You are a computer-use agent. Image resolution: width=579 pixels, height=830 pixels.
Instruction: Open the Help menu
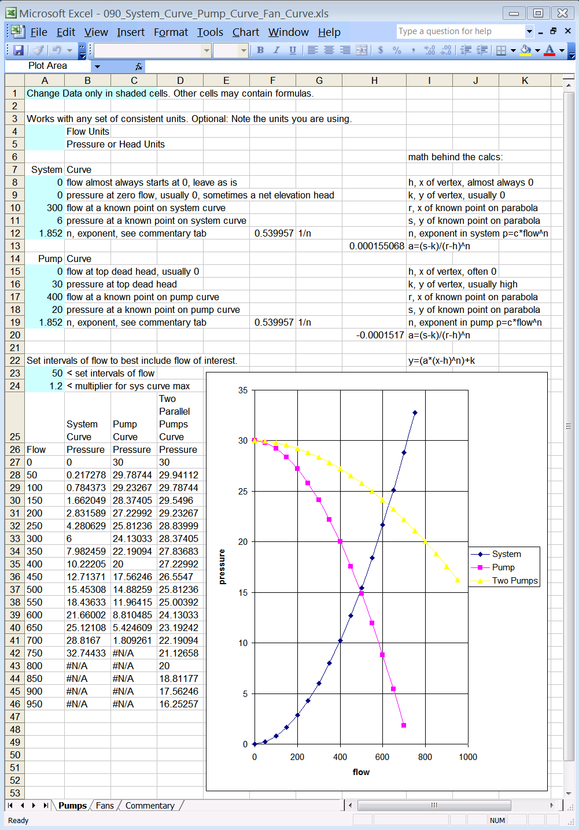(329, 32)
